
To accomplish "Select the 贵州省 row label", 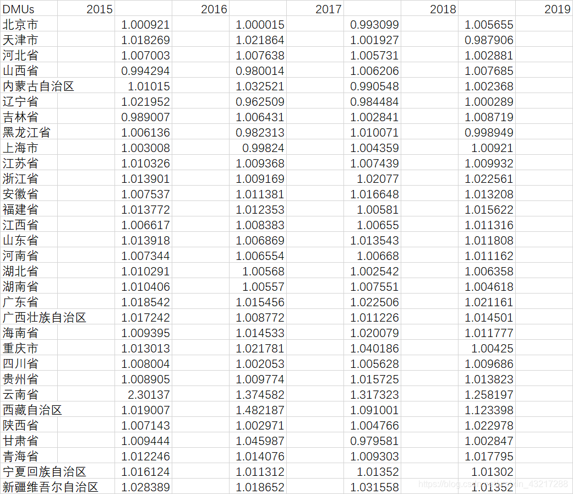I will 29,378.
